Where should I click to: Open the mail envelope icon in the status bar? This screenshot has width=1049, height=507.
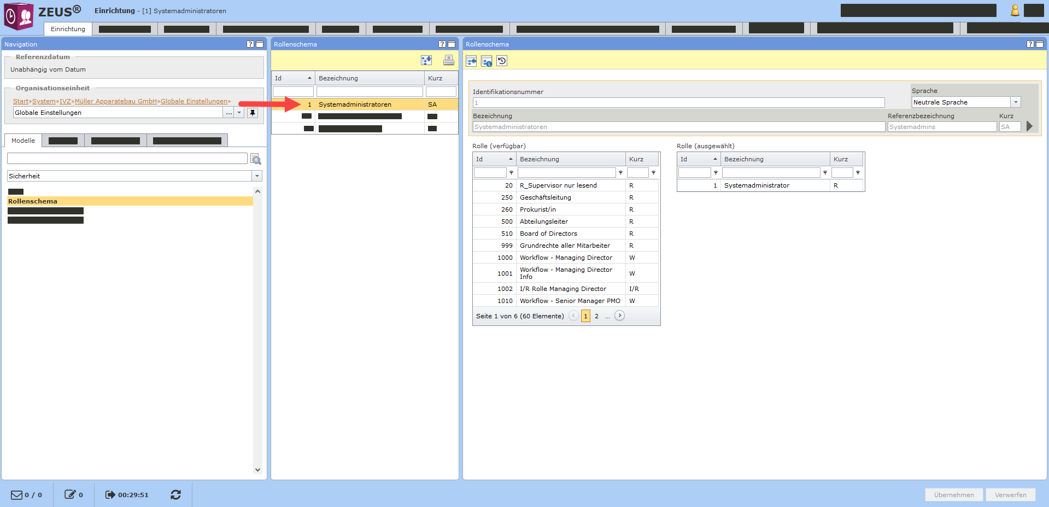[17, 494]
